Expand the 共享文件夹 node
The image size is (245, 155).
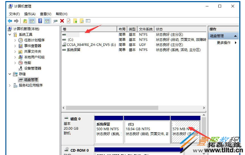15,51
